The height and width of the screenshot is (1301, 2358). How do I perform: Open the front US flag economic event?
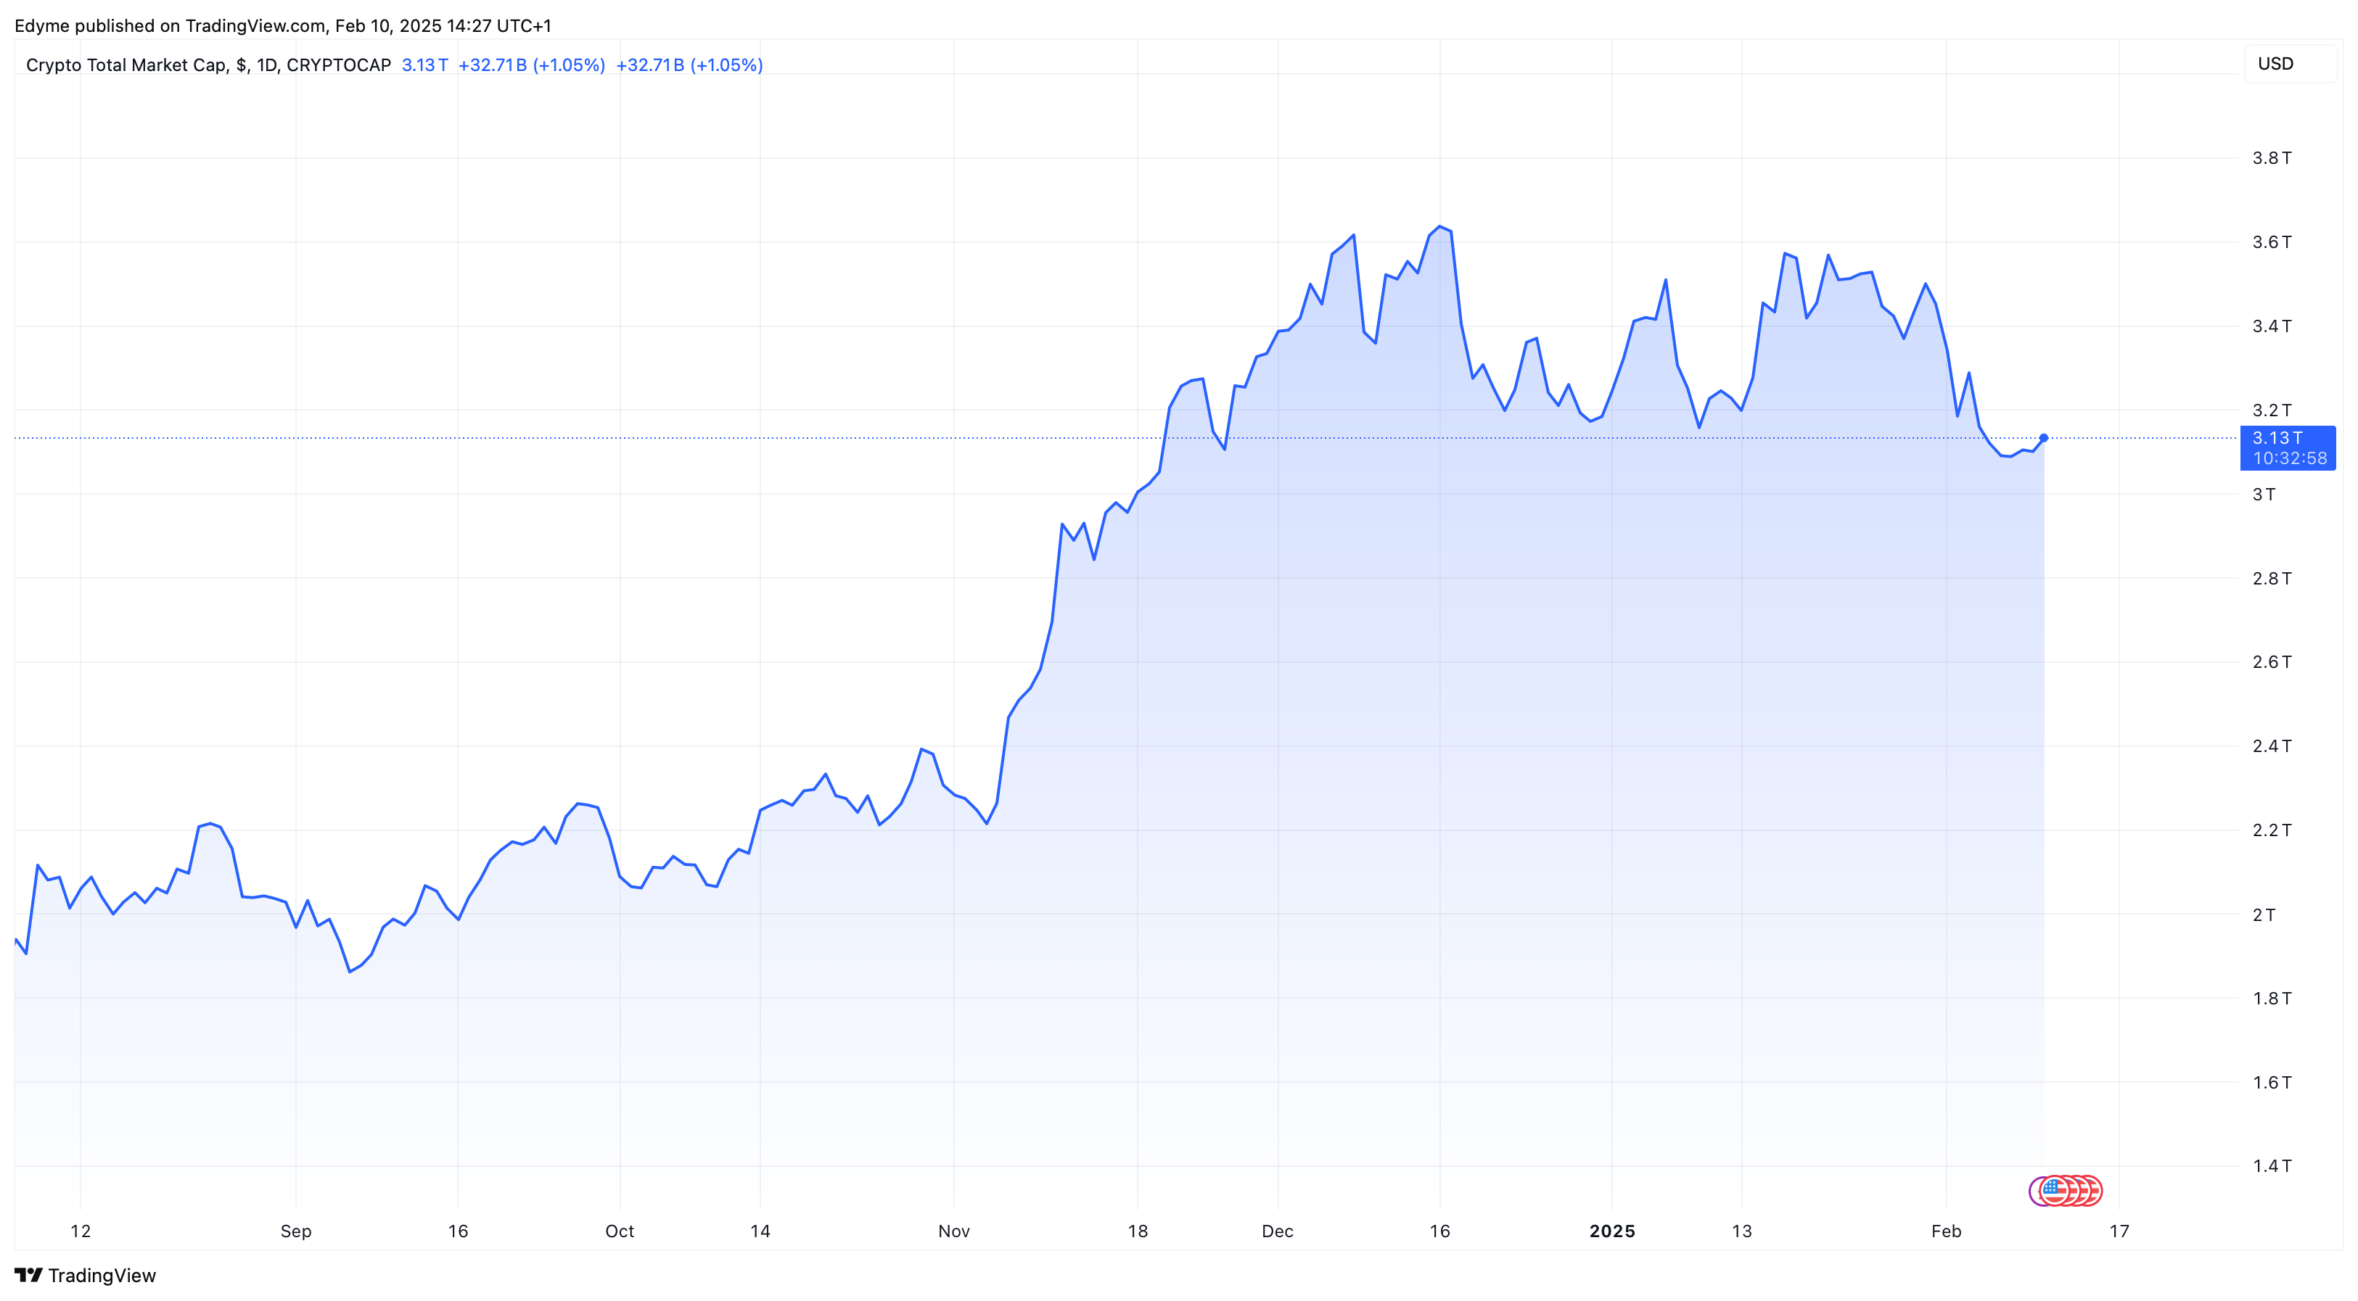(2053, 1190)
